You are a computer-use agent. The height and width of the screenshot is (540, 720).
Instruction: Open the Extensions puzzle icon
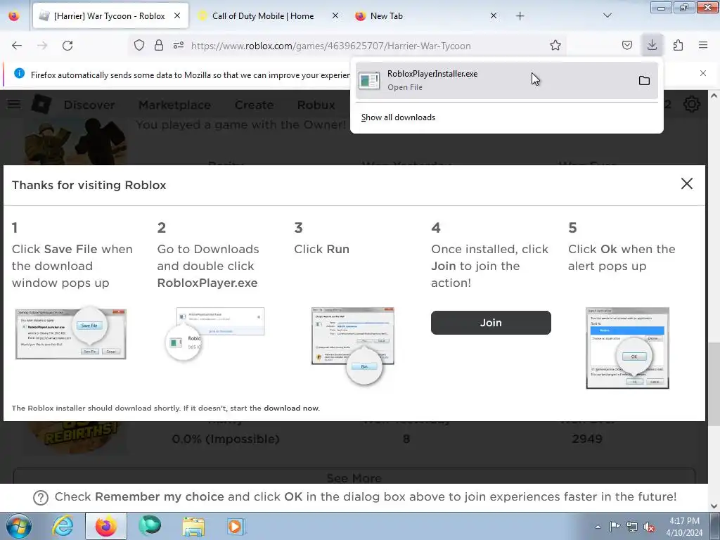(x=678, y=46)
